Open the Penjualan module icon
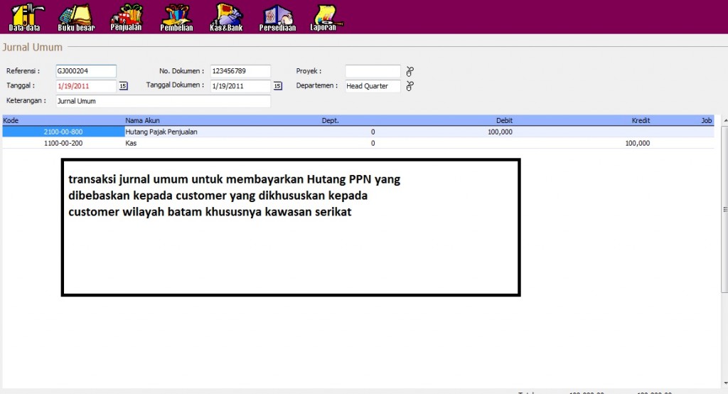The height and width of the screenshot is (394, 728). (x=127, y=17)
